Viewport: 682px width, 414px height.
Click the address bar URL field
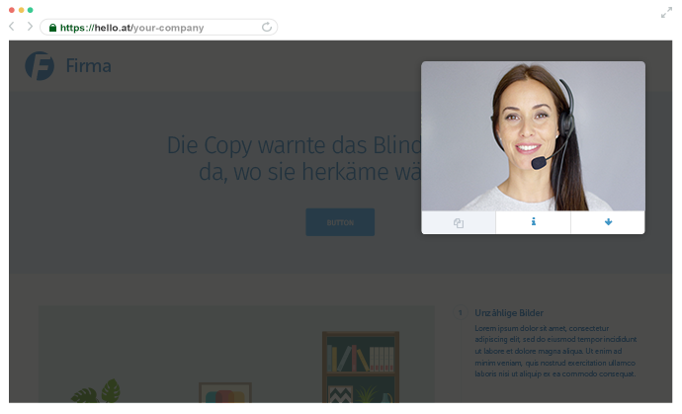159,28
